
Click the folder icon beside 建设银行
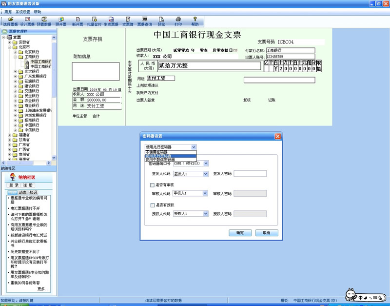coord(20,86)
